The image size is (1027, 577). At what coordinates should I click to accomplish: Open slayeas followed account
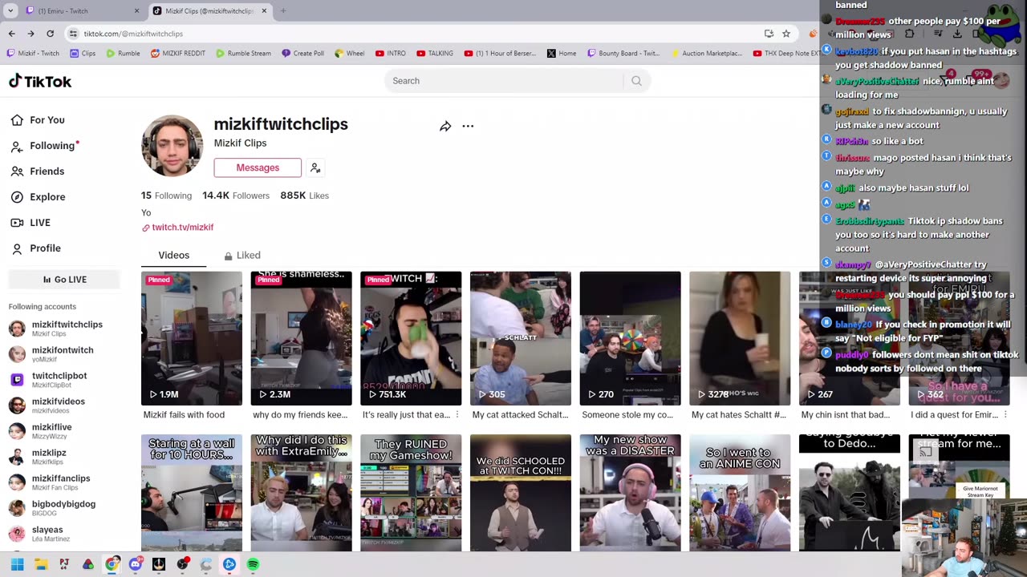(64, 534)
